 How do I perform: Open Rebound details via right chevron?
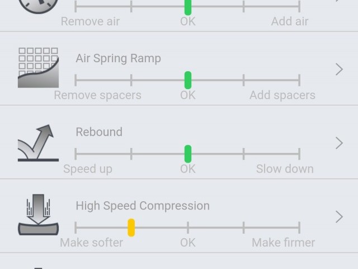pos(339,143)
